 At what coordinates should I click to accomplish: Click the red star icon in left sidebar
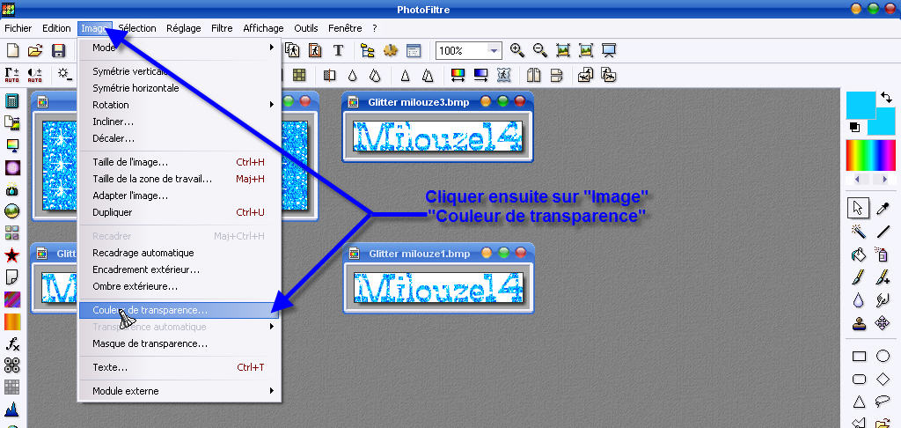(12, 255)
